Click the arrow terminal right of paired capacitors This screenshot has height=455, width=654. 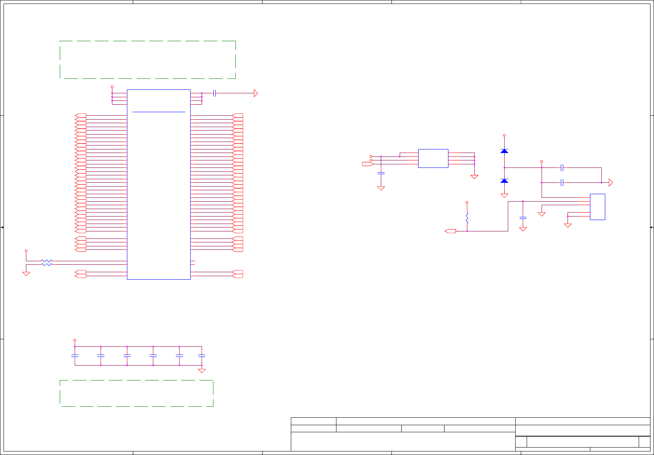611,182
